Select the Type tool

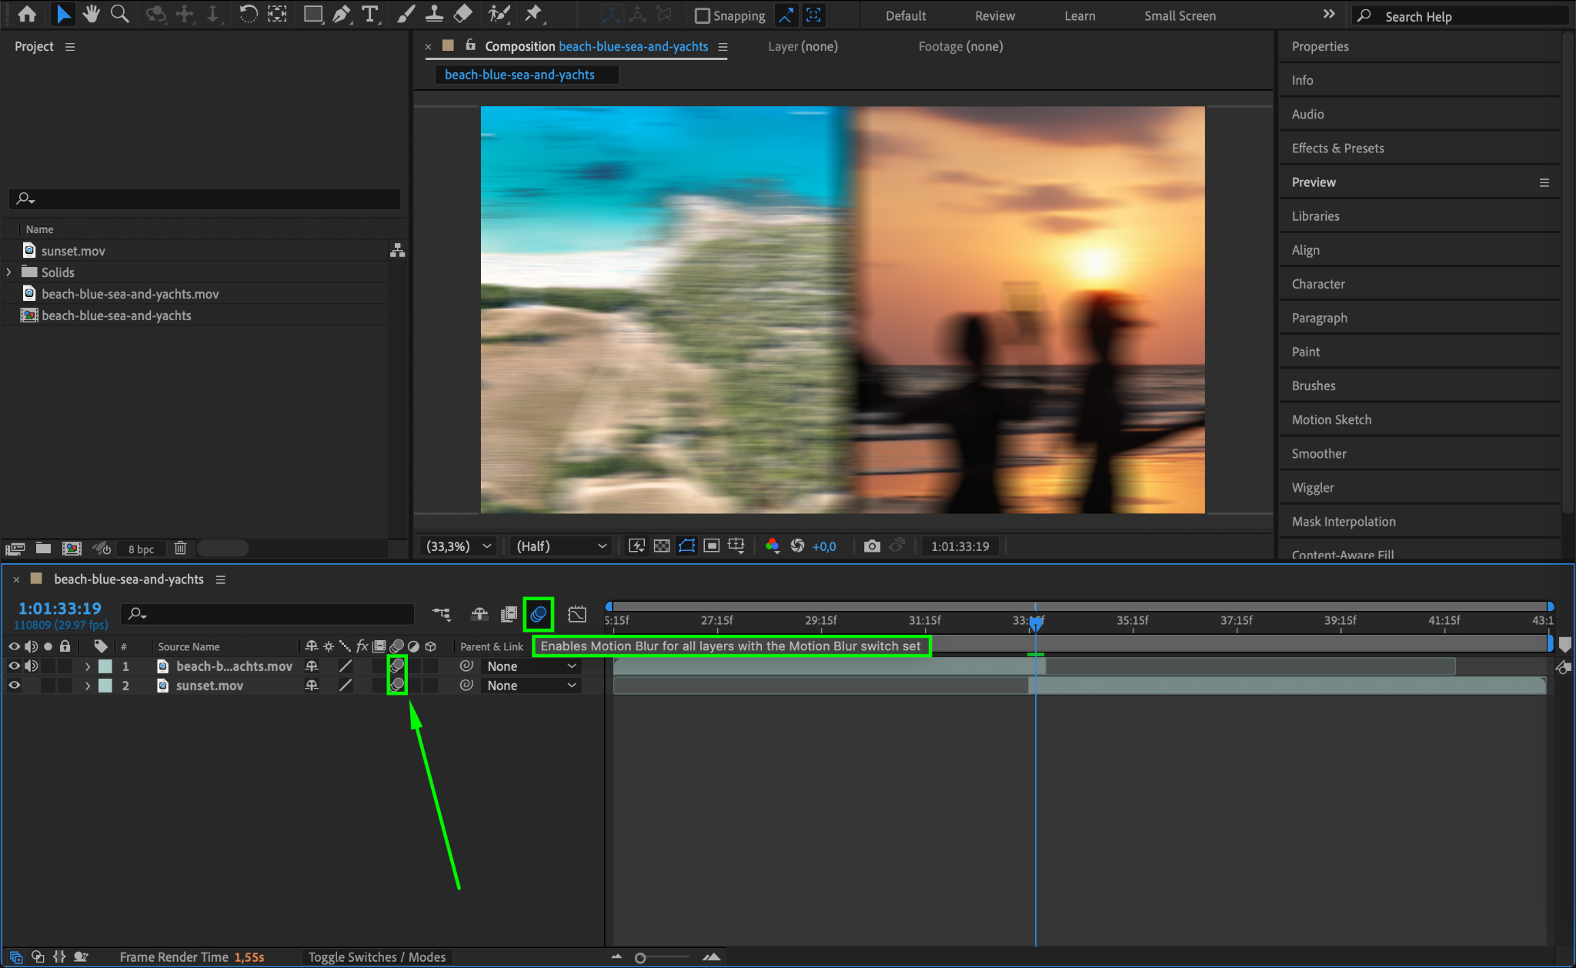click(x=370, y=14)
